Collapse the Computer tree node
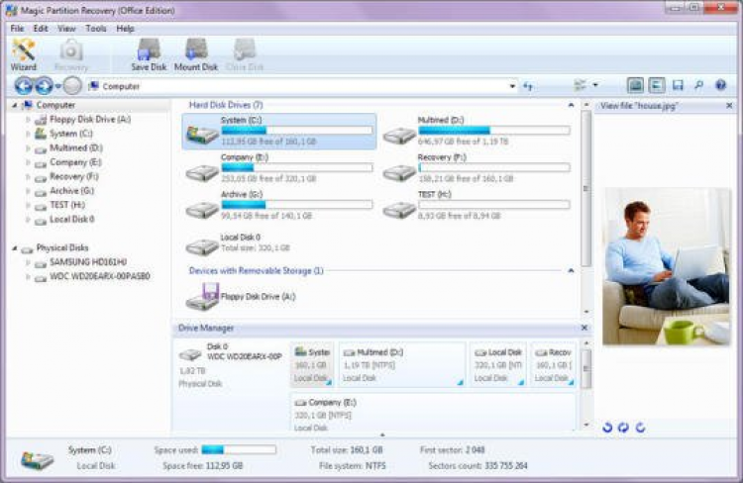 [14, 105]
